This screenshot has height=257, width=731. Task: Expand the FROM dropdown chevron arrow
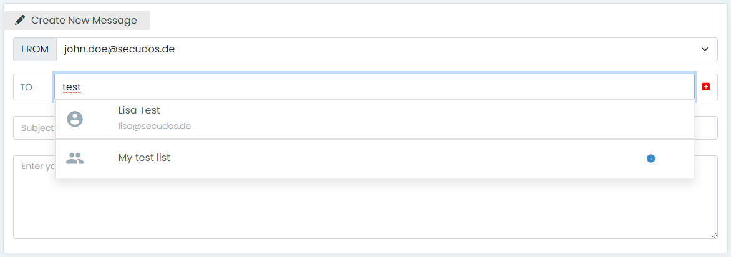click(x=705, y=49)
